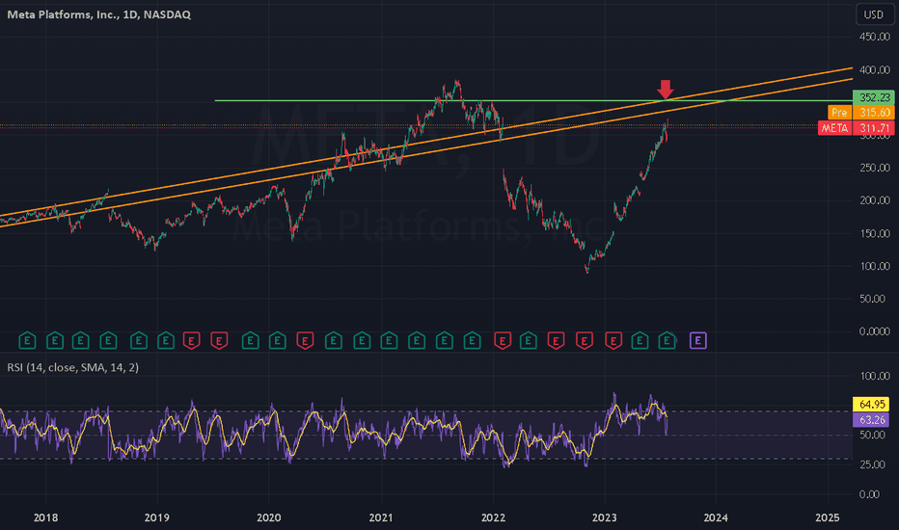The image size is (899, 530).
Task: Click the 2019 label on time axis
Action: tap(156, 518)
